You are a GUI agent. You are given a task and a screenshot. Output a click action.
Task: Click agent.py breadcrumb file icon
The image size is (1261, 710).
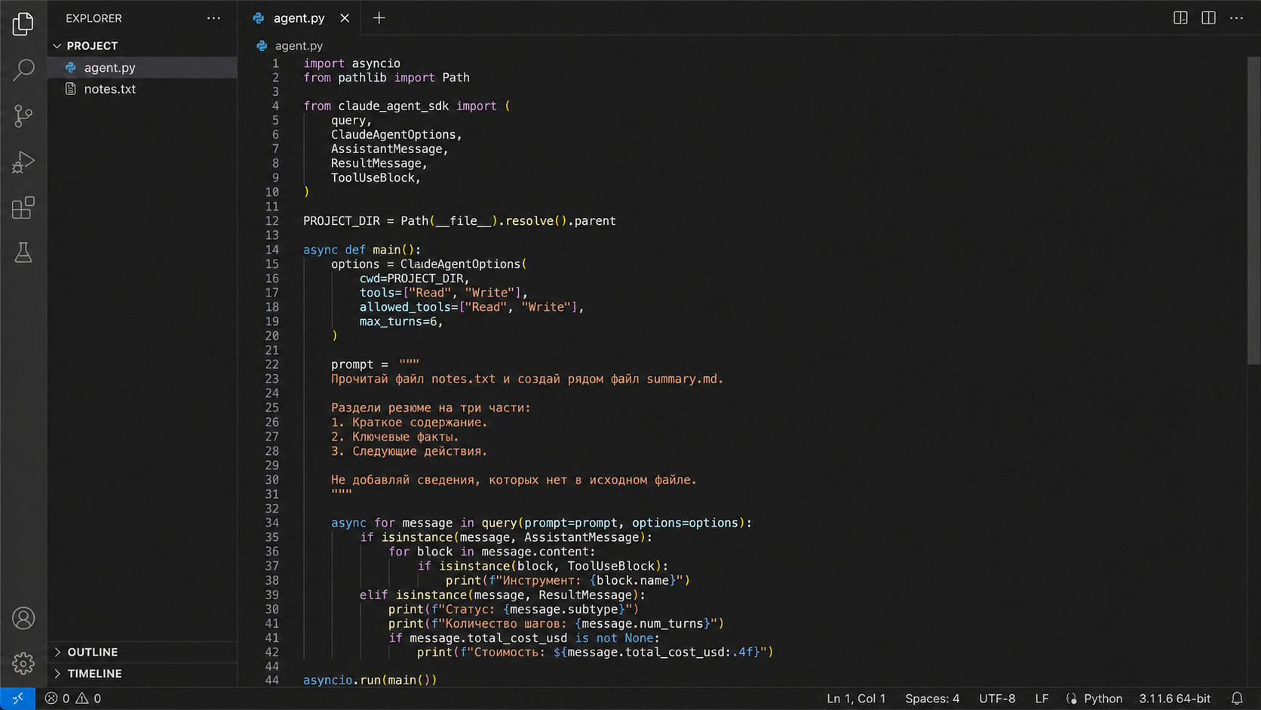tap(262, 46)
